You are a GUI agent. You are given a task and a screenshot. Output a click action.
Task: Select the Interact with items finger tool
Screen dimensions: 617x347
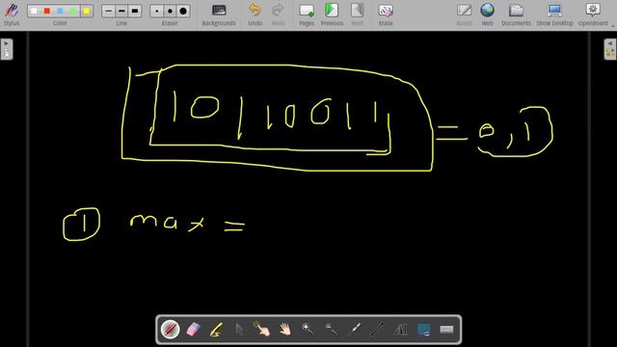262,330
